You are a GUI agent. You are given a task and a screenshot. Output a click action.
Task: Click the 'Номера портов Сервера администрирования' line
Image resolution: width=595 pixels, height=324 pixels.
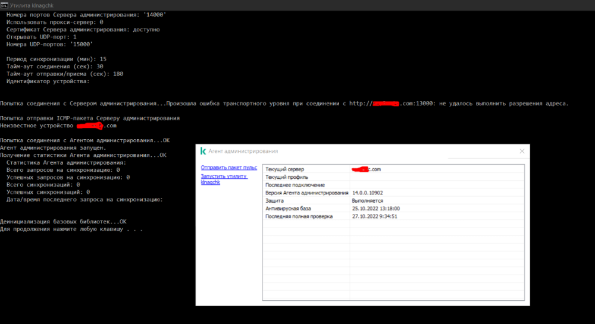click(x=86, y=15)
